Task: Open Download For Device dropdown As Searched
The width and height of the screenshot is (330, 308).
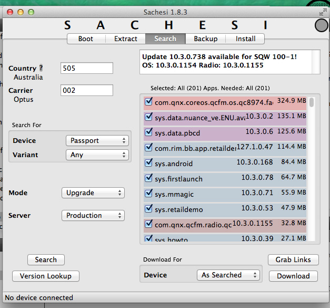Action: pyautogui.click(x=228, y=275)
